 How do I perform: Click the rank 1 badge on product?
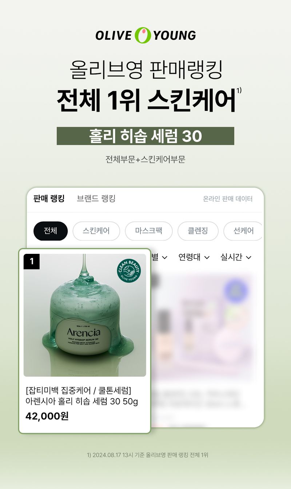point(32,261)
